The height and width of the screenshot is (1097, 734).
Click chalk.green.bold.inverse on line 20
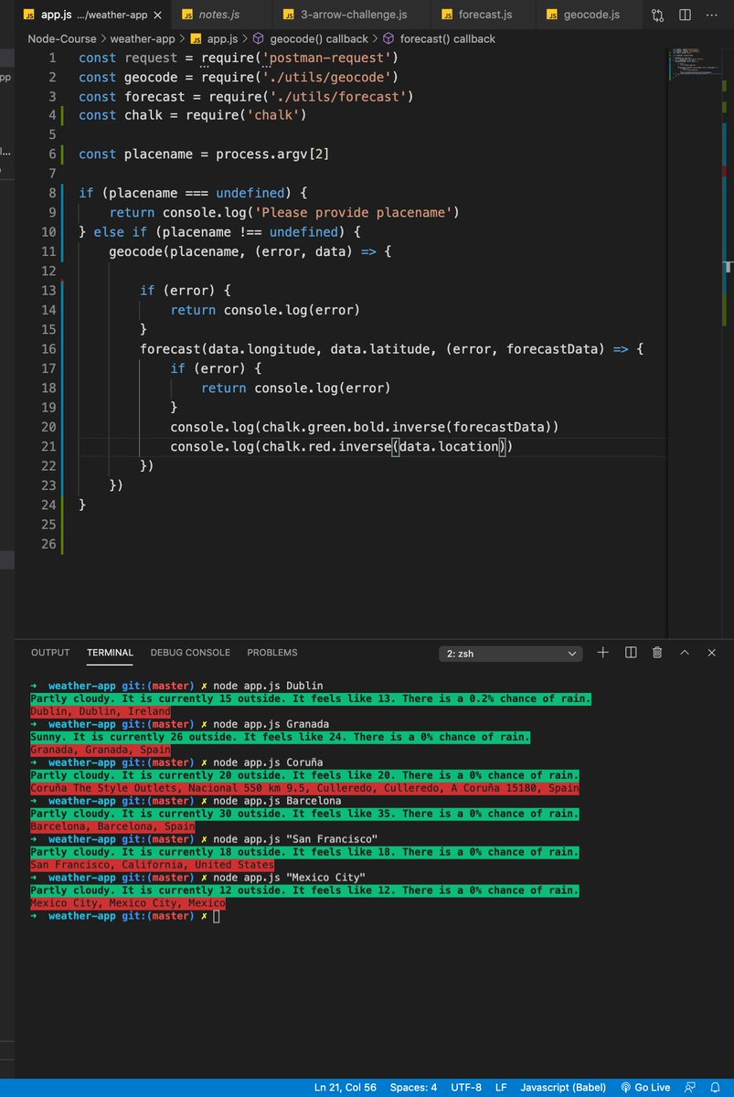(353, 427)
